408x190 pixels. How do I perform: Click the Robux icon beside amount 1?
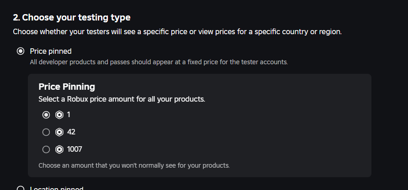pos(59,115)
